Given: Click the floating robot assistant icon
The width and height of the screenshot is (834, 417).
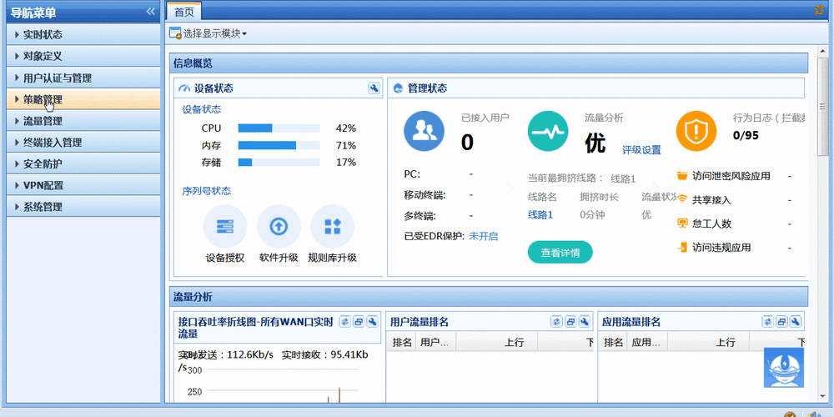Looking at the screenshot, I should pos(785,368).
